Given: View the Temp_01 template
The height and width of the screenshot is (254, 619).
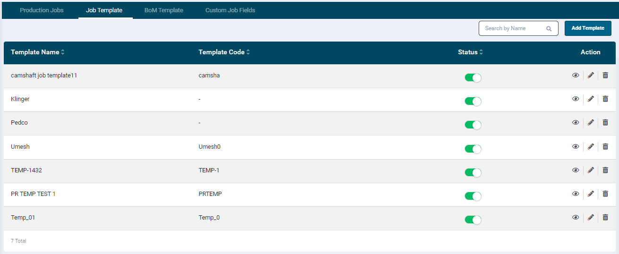Looking at the screenshot, I should (576, 217).
